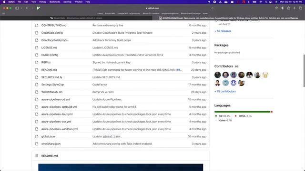Open CONTRIBUTING.md file
Image resolution: width=305 pixels, height=171 pixels.
(54, 25)
